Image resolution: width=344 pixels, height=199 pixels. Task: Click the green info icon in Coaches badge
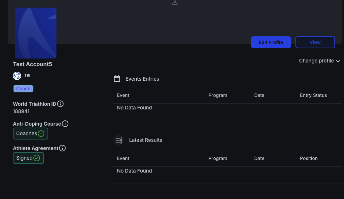(x=41, y=134)
